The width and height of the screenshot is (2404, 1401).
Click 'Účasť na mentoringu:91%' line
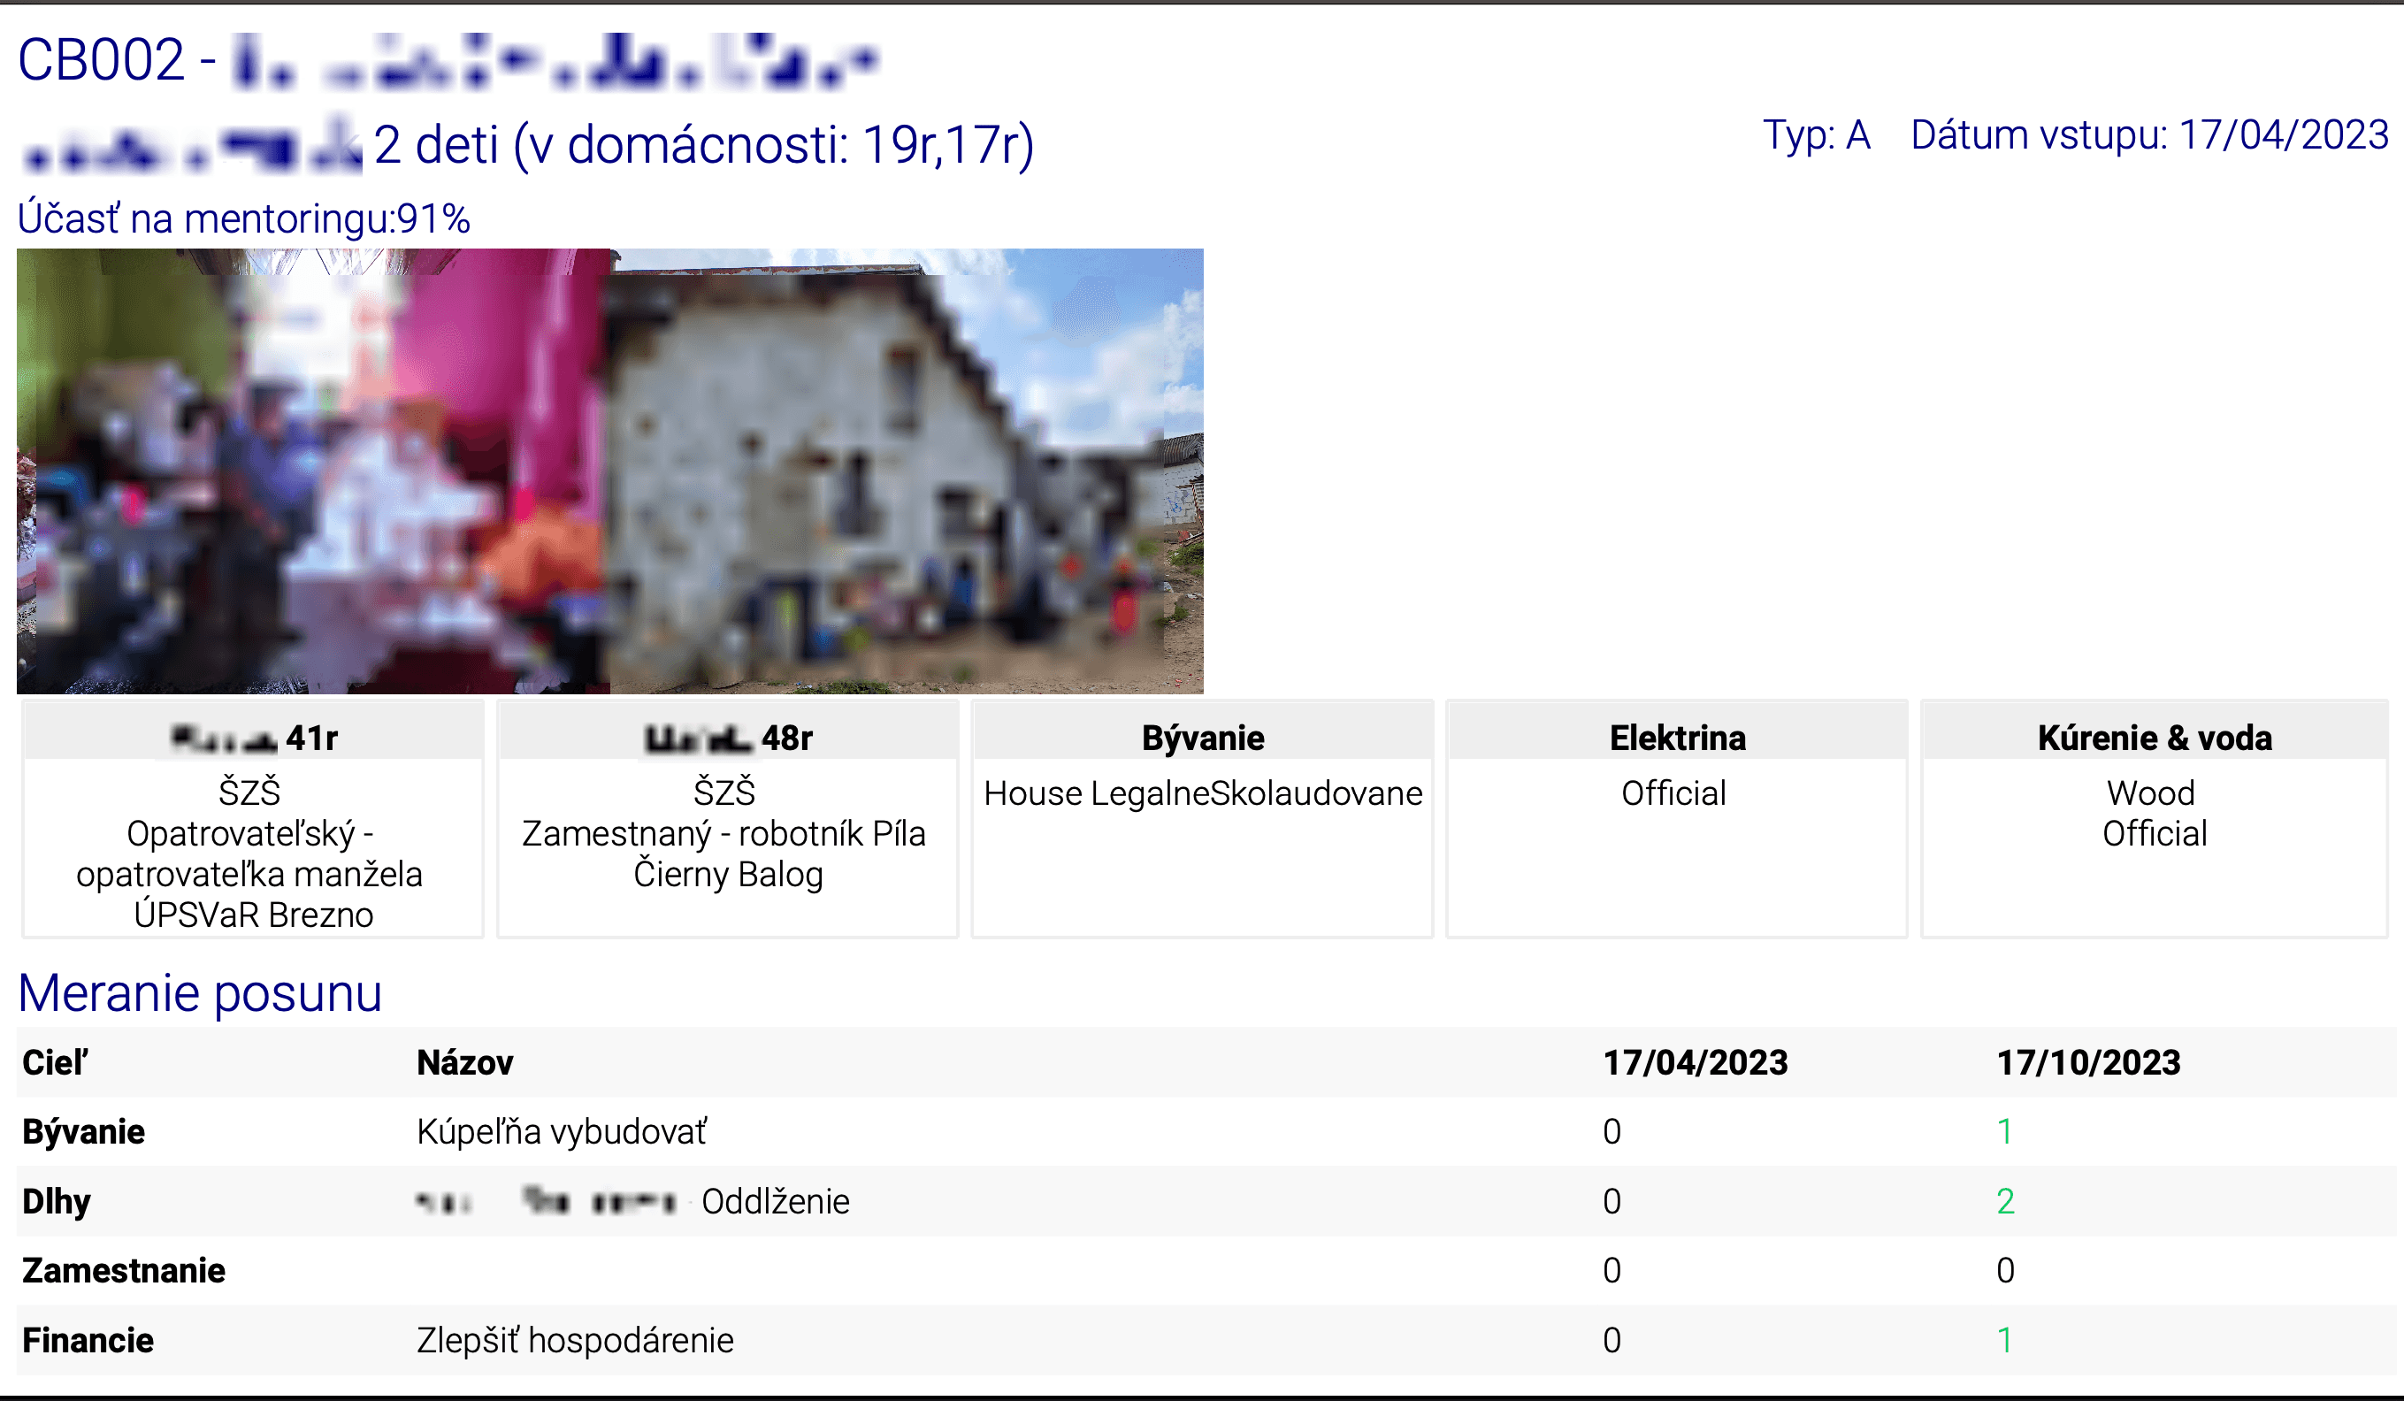pyautogui.click(x=244, y=218)
